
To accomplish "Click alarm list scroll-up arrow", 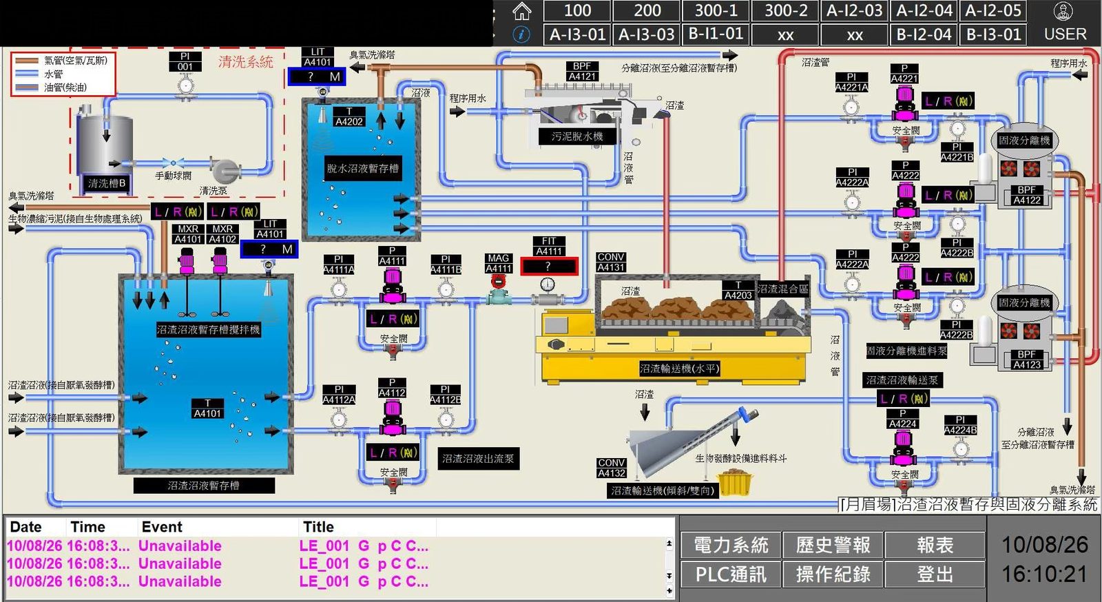I will pos(669,543).
